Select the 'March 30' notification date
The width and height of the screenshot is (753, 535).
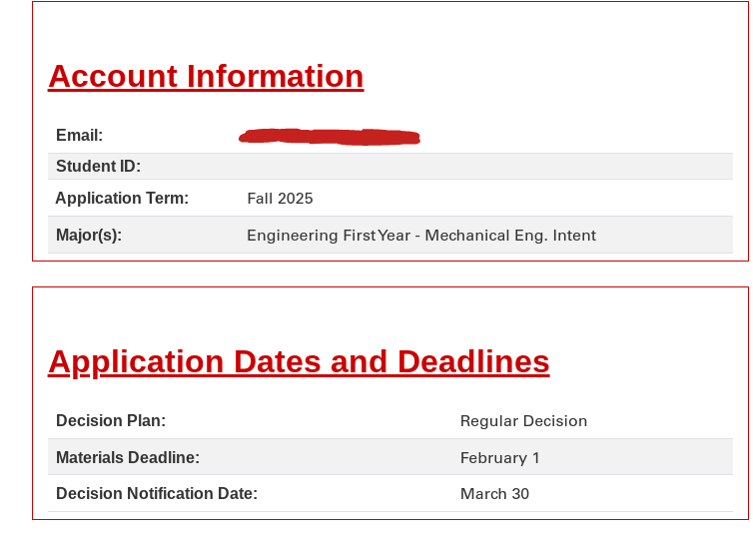(x=494, y=494)
